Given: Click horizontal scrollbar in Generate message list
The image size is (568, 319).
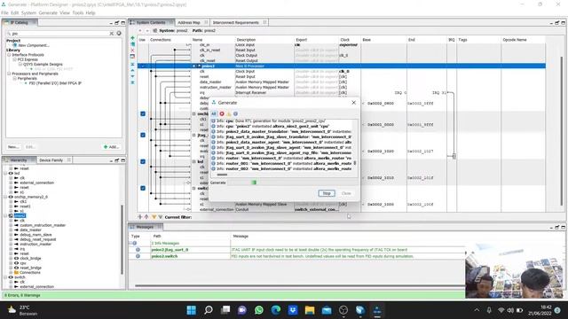Looking at the screenshot, I should point(222,175).
